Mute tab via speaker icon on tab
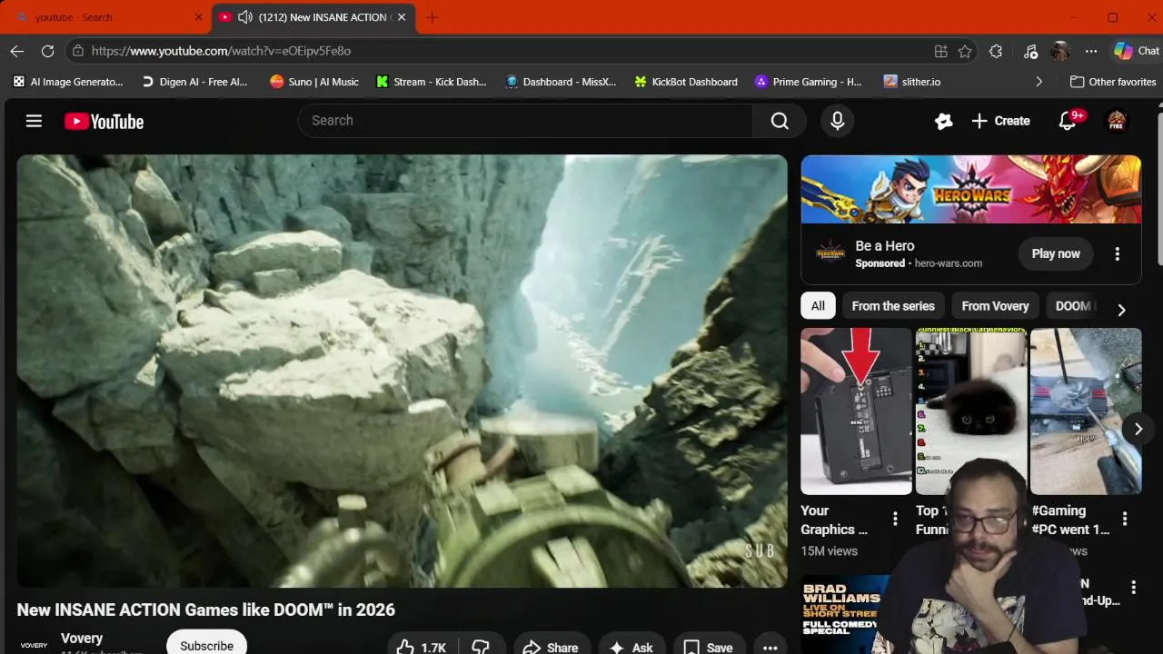The image size is (1163, 654). tap(244, 17)
